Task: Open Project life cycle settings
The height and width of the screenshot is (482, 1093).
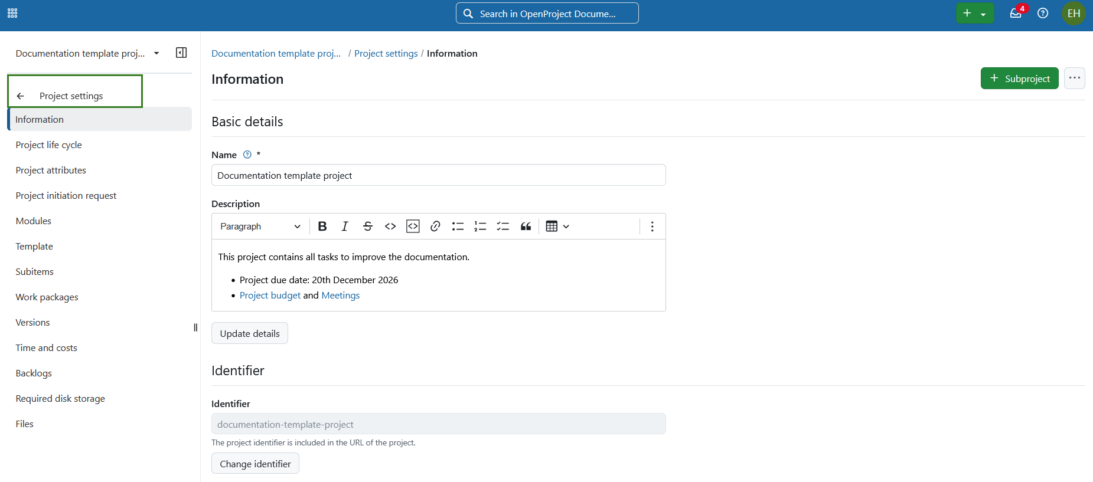Action: pyautogui.click(x=99, y=145)
